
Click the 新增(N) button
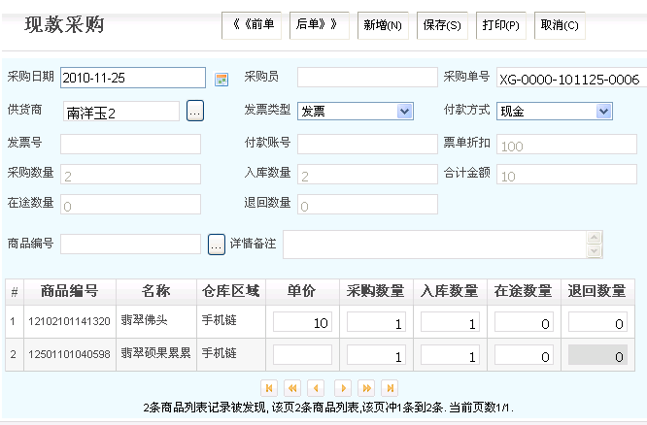point(383,24)
